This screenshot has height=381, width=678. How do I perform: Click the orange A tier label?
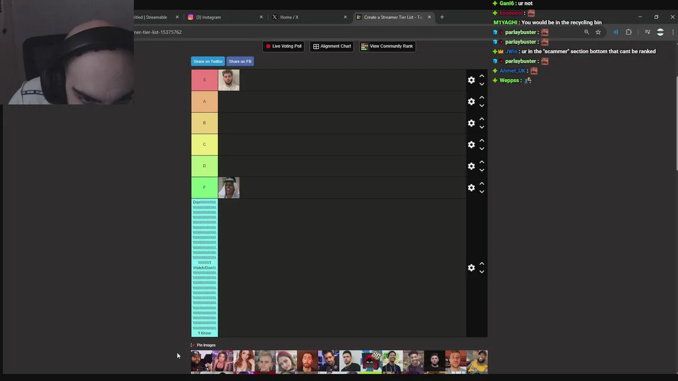pos(204,102)
